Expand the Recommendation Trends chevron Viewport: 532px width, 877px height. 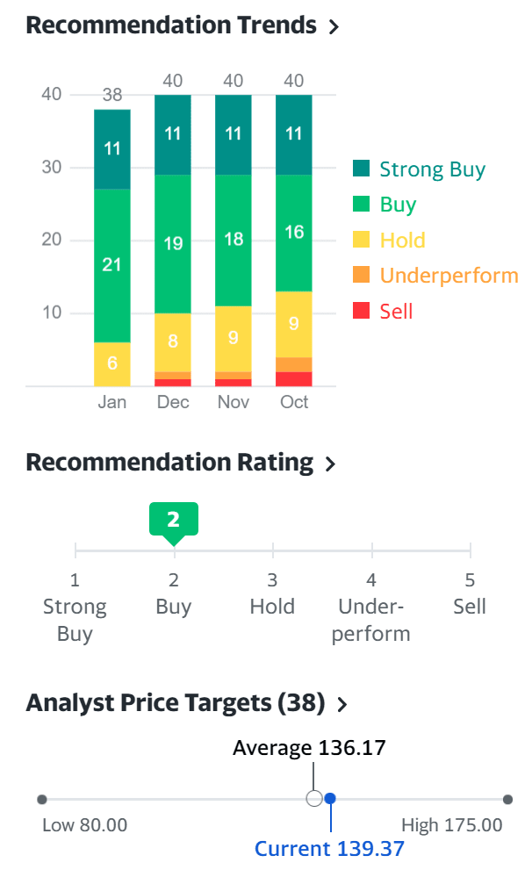pos(334,27)
